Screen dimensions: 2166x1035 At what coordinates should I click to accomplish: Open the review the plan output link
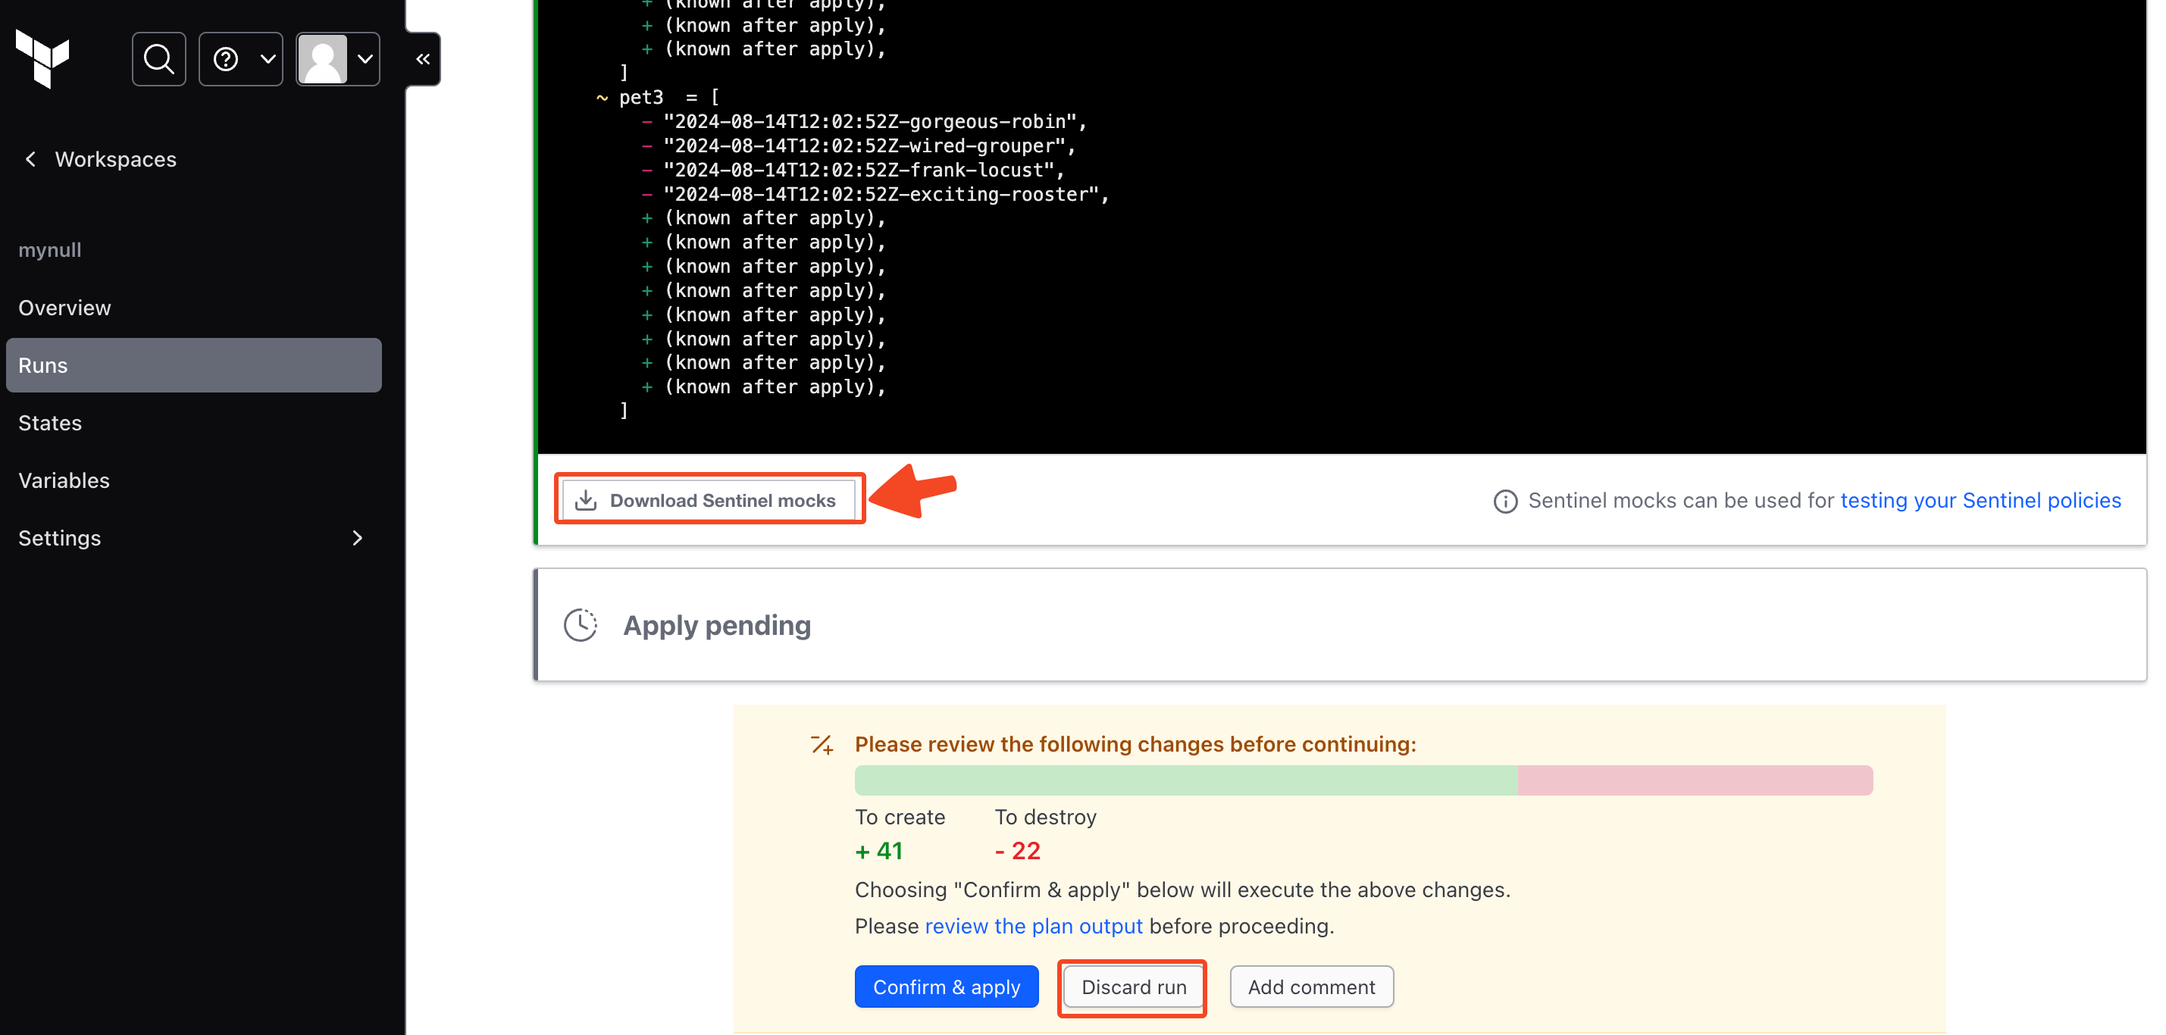tap(1034, 926)
